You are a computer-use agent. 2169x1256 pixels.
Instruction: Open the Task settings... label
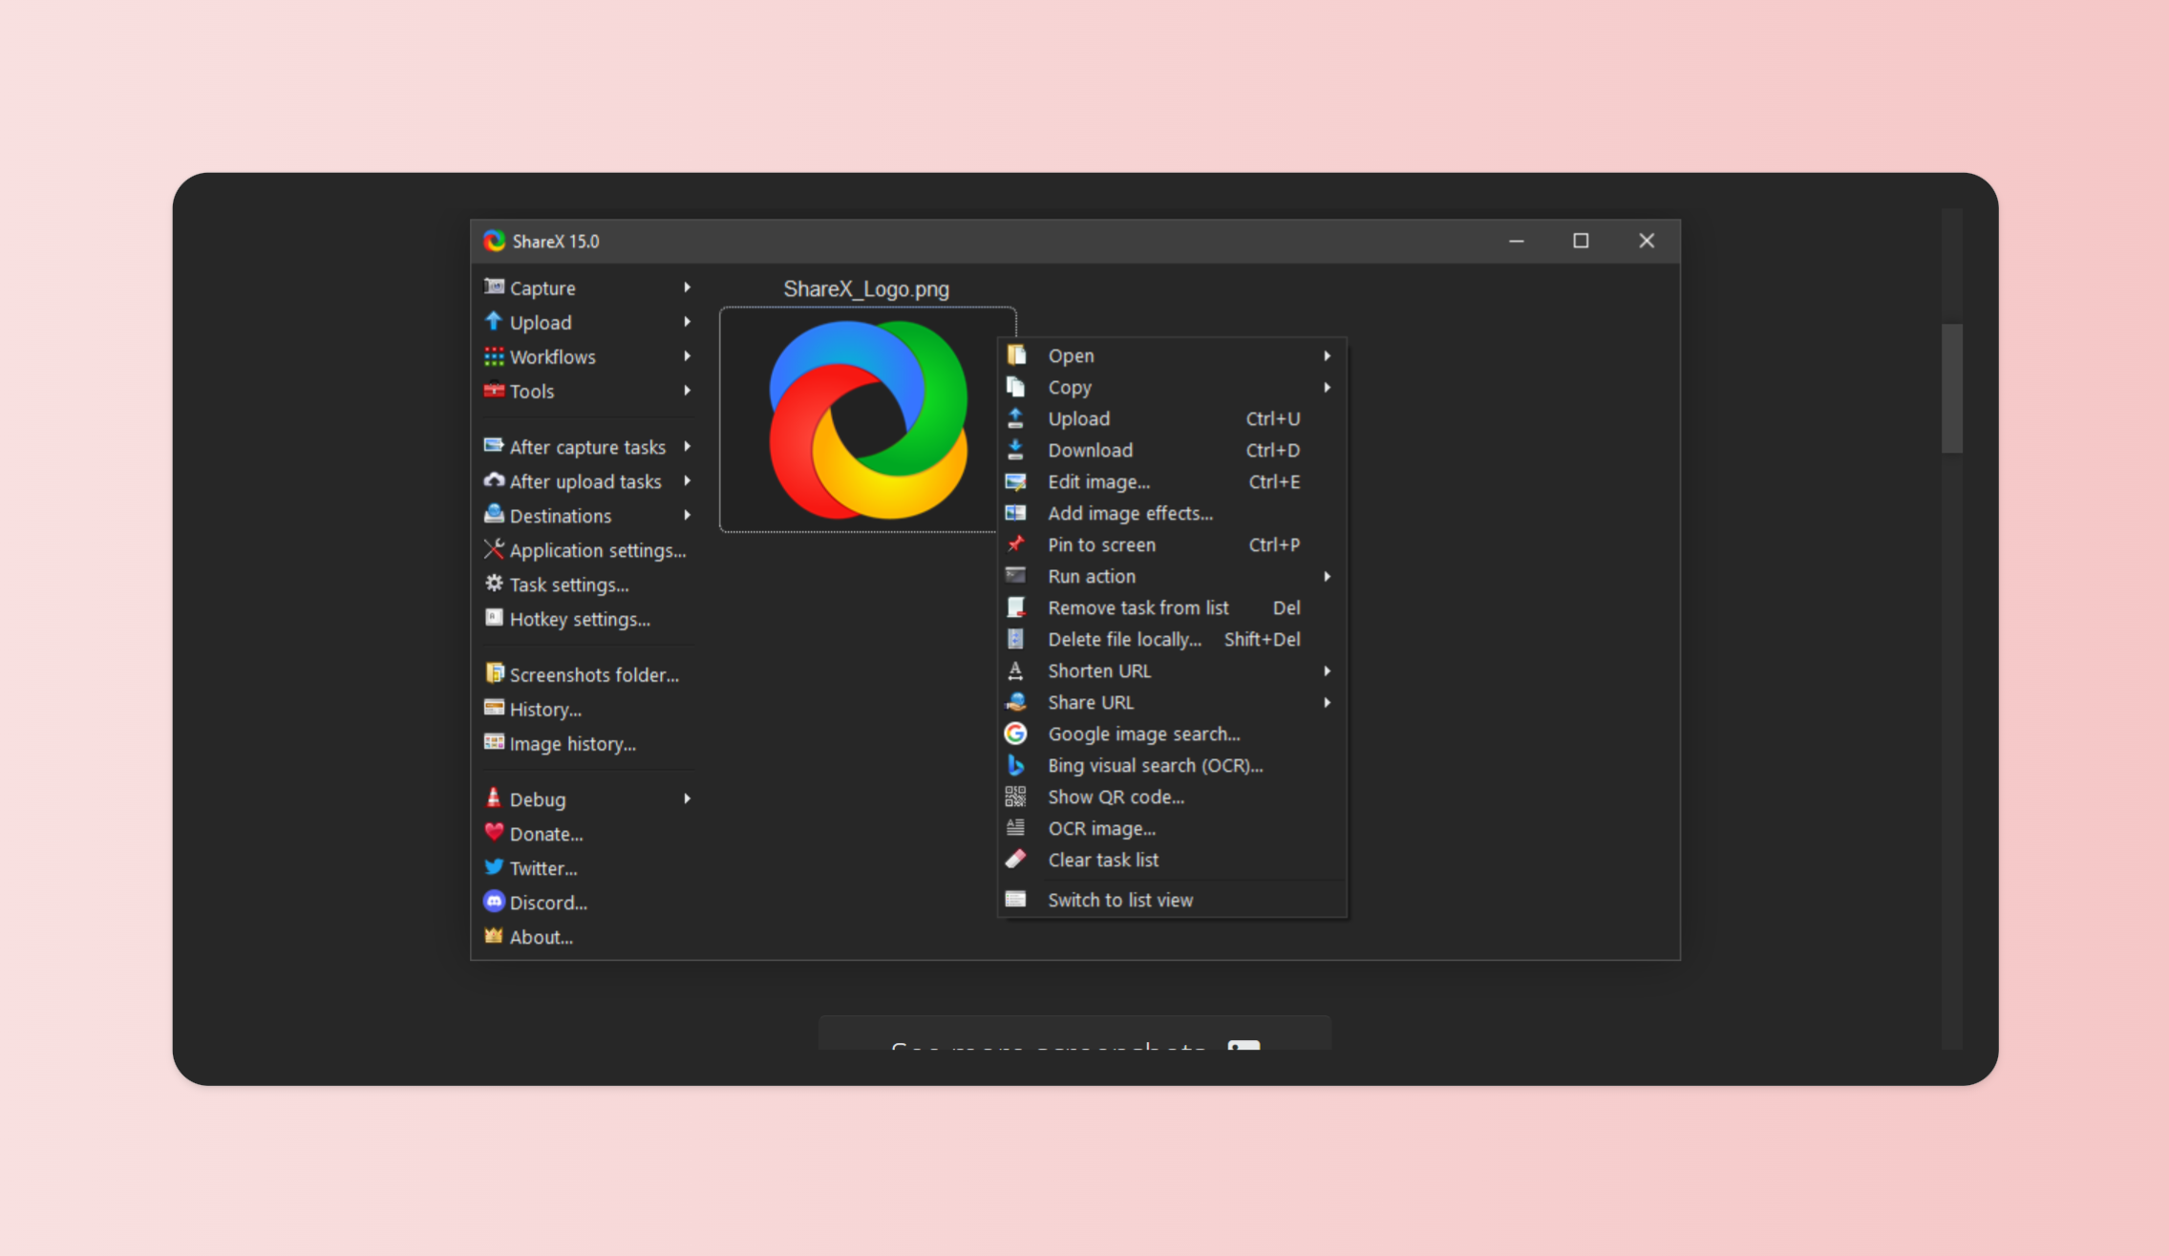(569, 585)
